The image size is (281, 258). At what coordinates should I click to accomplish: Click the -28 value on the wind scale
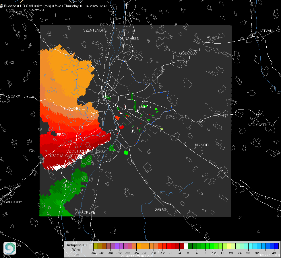128,253
